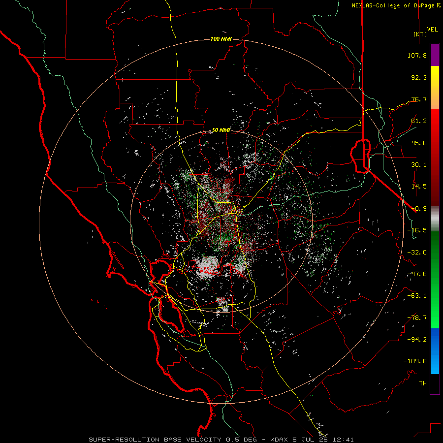Click the 50 NMI range ring label
Viewport: 443px width, 443px height.
click(221, 130)
